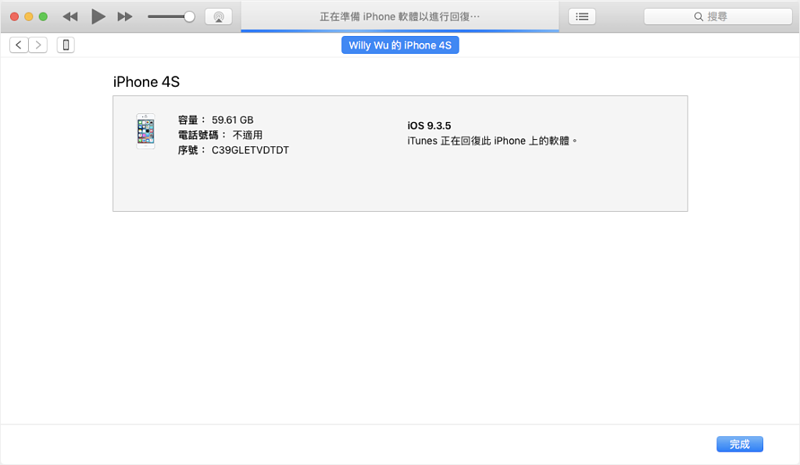Start playback with the play button
Viewport: 800px width, 465px height.
98,17
